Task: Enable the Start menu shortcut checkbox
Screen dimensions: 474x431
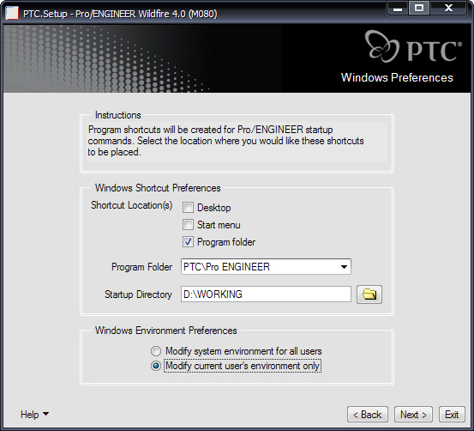Action: (188, 225)
